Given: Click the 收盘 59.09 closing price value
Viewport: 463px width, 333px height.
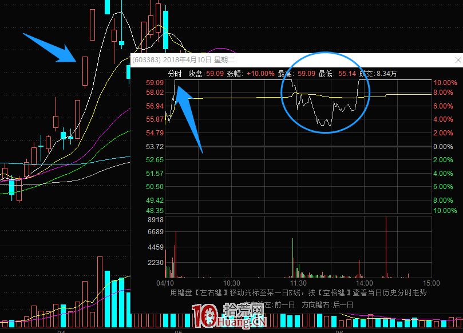Looking at the screenshot, I should 215,74.
